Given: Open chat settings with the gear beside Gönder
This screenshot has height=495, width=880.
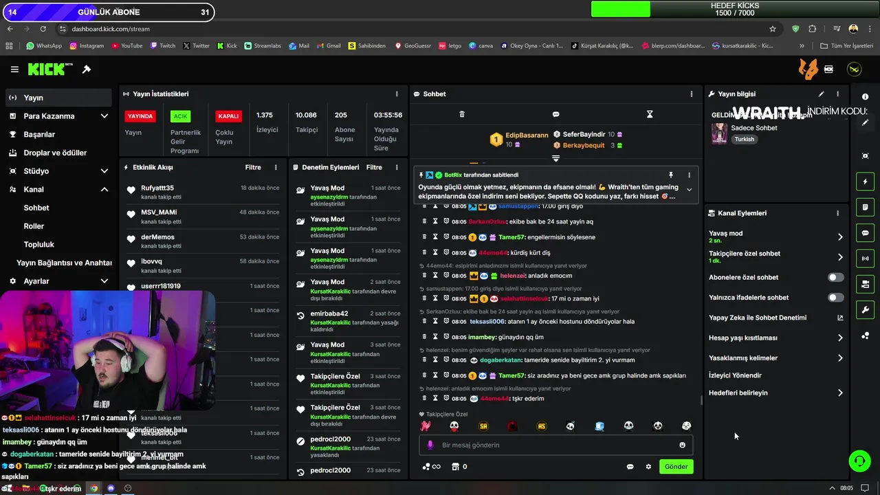Looking at the screenshot, I should tap(648, 467).
